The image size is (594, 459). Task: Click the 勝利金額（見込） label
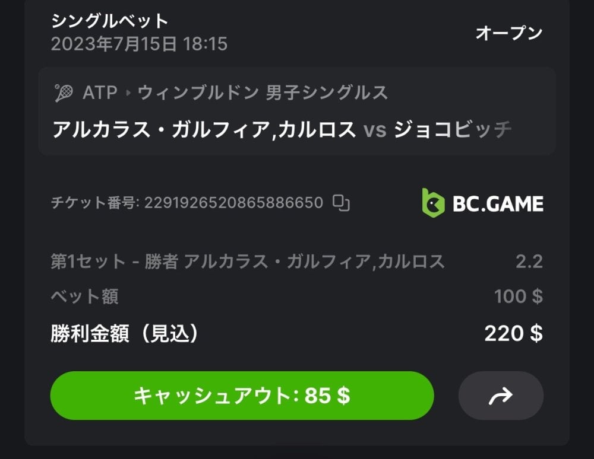124,334
